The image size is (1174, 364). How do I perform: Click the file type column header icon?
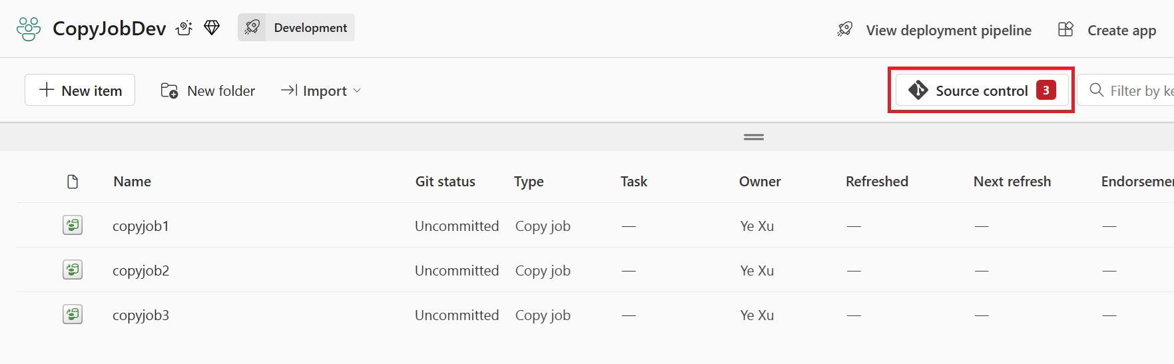73,182
